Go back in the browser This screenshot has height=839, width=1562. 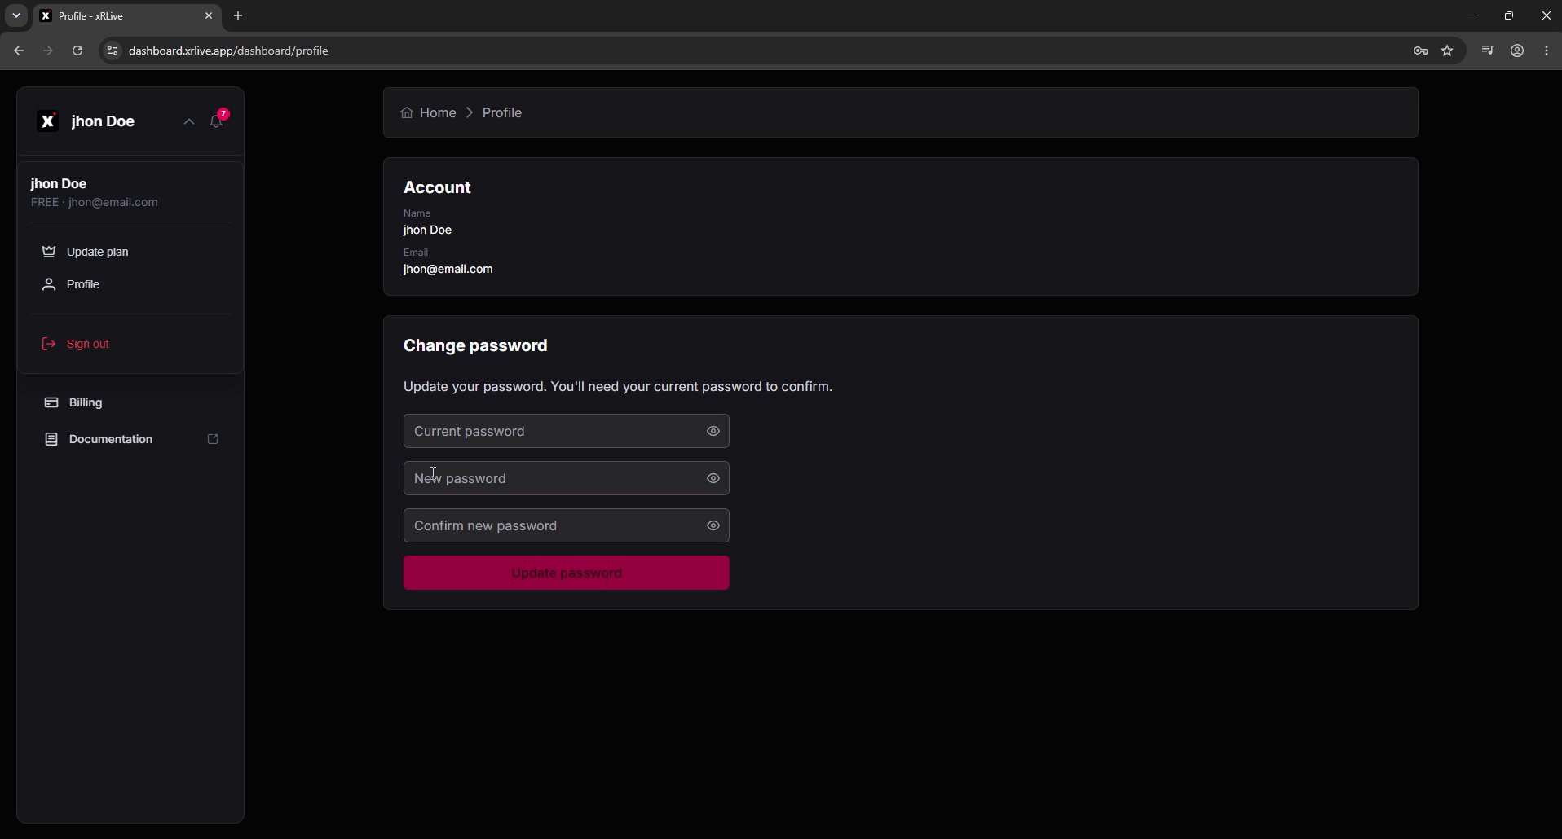19,51
